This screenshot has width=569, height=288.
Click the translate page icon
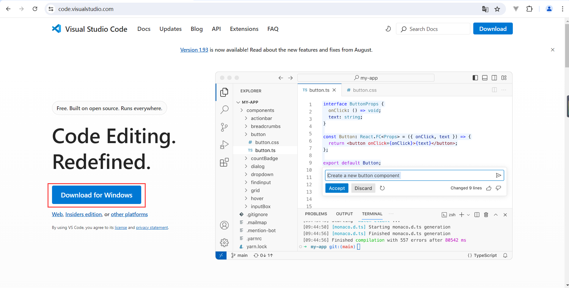tap(485, 9)
